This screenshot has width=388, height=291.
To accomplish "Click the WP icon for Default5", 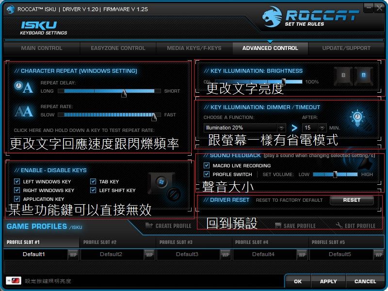I will point(378,255).
